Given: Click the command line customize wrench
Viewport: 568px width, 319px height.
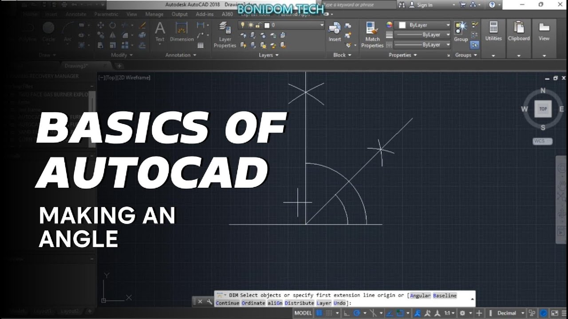Looking at the screenshot, I should pos(209,302).
